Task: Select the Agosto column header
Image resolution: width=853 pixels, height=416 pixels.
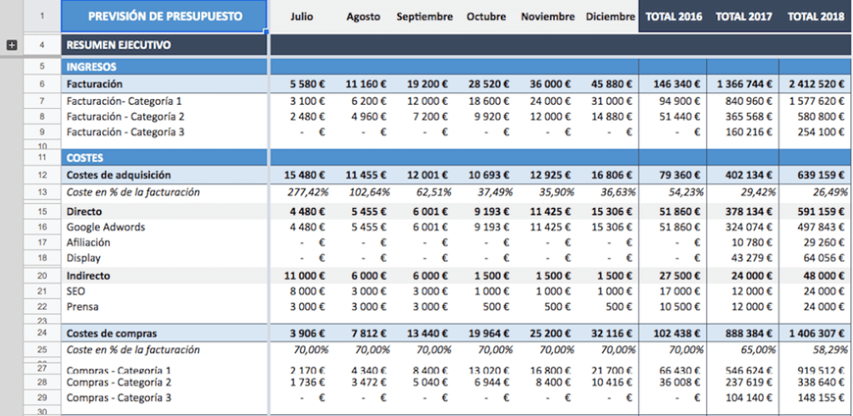Action: (363, 17)
